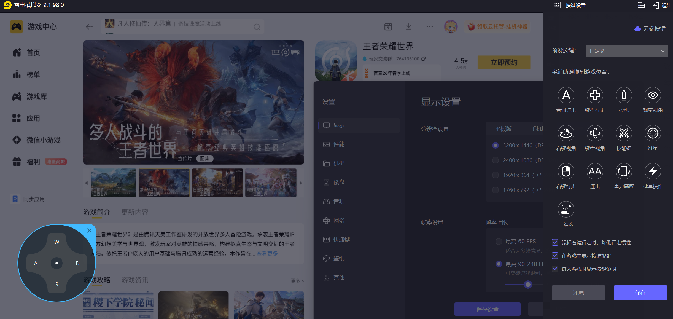Click the 扳机 trigger key icon
Image resolution: width=673 pixels, height=319 pixels.
click(x=624, y=95)
